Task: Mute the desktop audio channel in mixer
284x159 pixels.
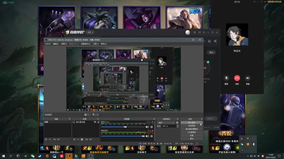Action: (x=147, y=136)
